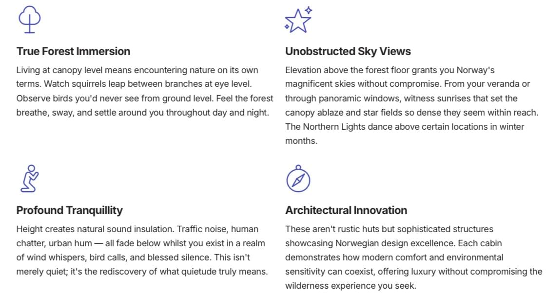Viewport: 547px width, 297px height.
Task: Click the "True Forest Immersion" heading
Action: pyautogui.click(x=73, y=51)
